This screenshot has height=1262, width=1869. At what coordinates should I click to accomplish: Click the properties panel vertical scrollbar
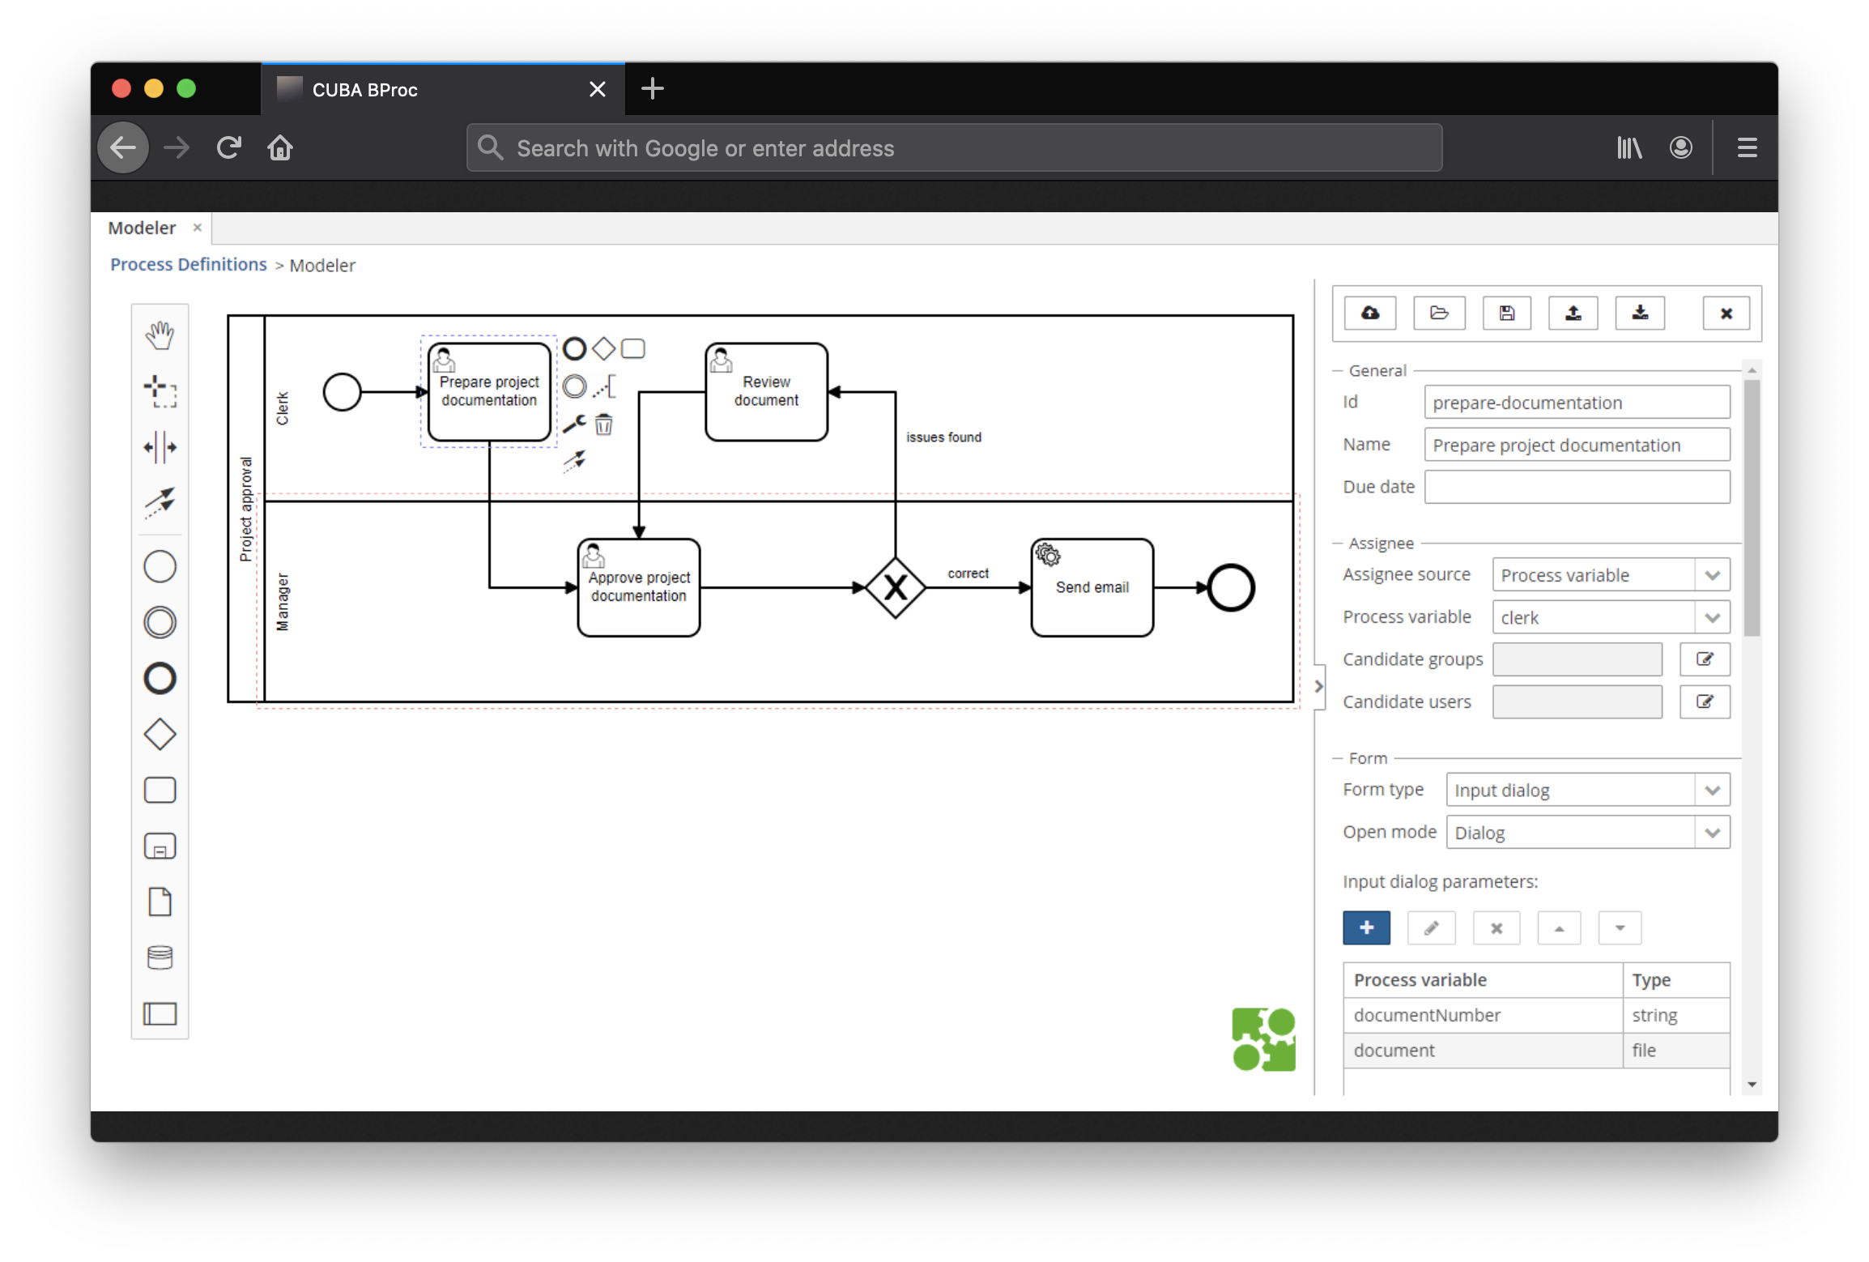pyautogui.click(x=1752, y=507)
